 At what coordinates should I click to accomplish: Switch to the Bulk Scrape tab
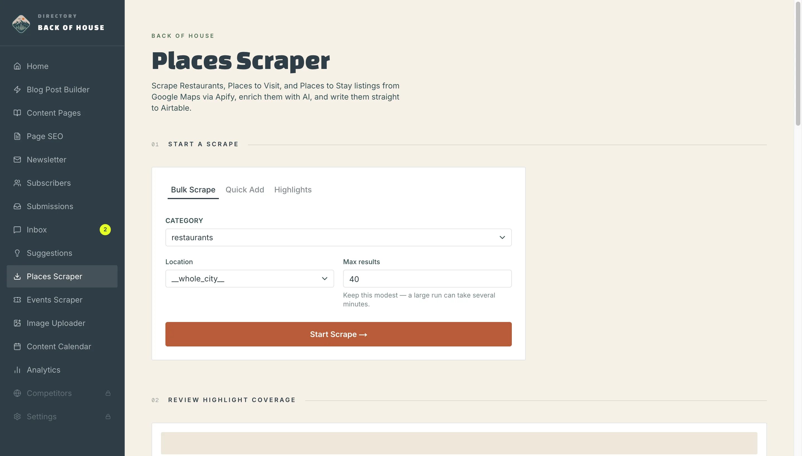pos(193,190)
